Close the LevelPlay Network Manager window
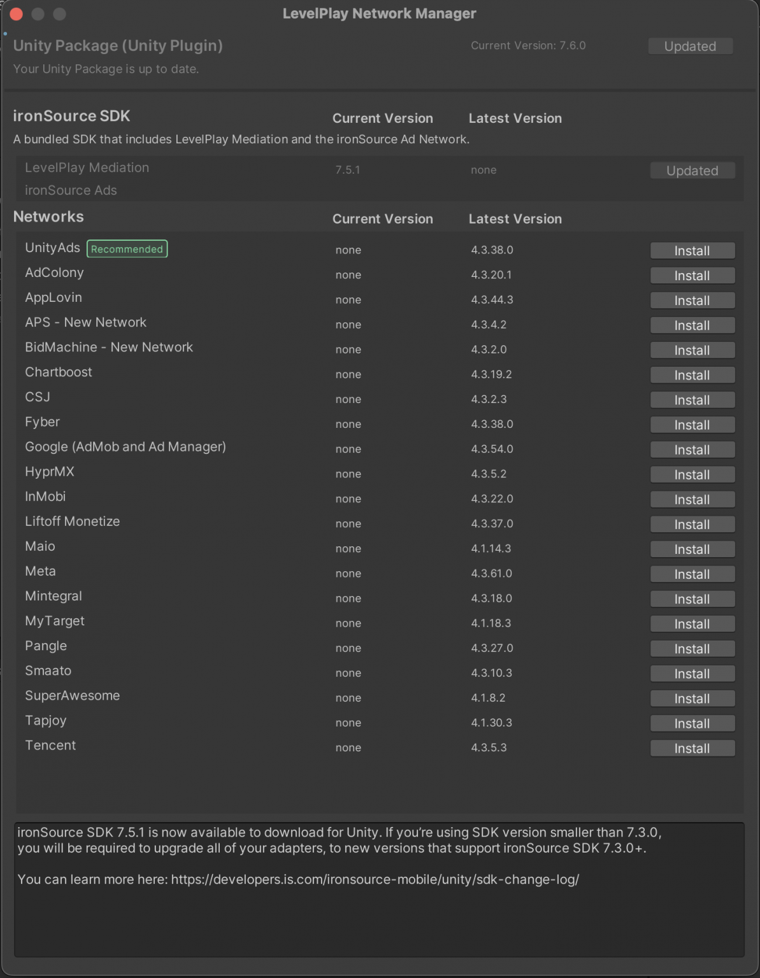The height and width of the screenshot is (978, 760). 15,13
